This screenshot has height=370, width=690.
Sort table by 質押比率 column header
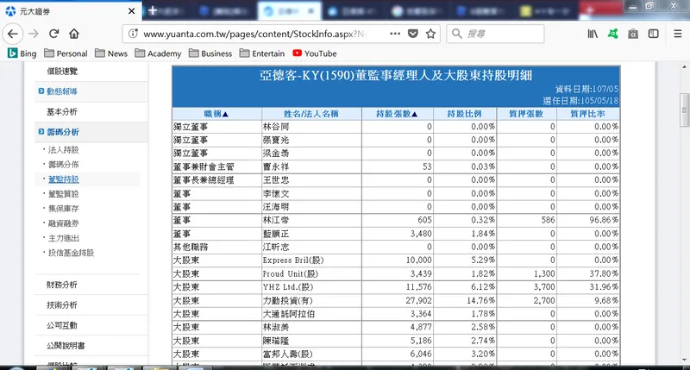(x=587, y=114)
